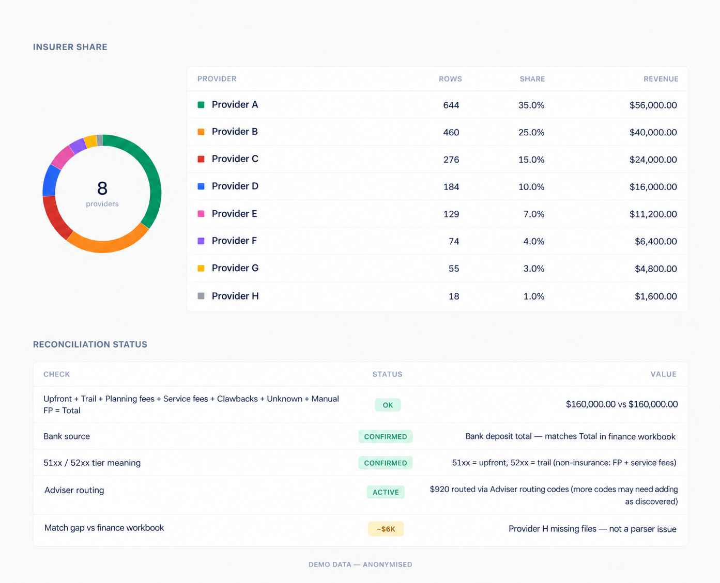Select the Provider A name
The height and width of the screenshot is (583, 720).
point(235,105)
